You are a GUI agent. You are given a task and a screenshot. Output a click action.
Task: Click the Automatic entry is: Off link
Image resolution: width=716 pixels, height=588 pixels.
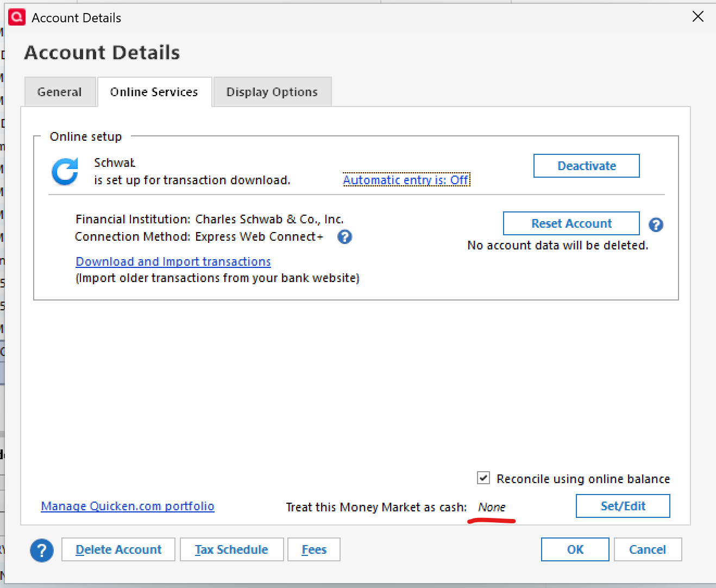[406, 180]
